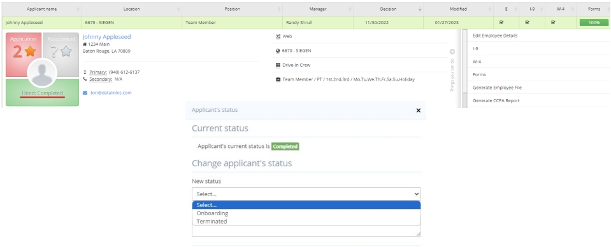Open the New status dropdown
The image size is (611, 247).
306,194
